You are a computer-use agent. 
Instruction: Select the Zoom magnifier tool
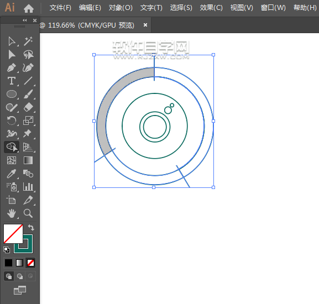[x=28, y=213]
